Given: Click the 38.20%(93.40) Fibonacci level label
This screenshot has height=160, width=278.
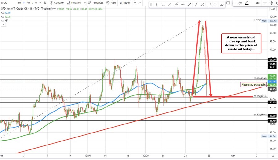Looking at the screenshot, I should pos(260,78).
